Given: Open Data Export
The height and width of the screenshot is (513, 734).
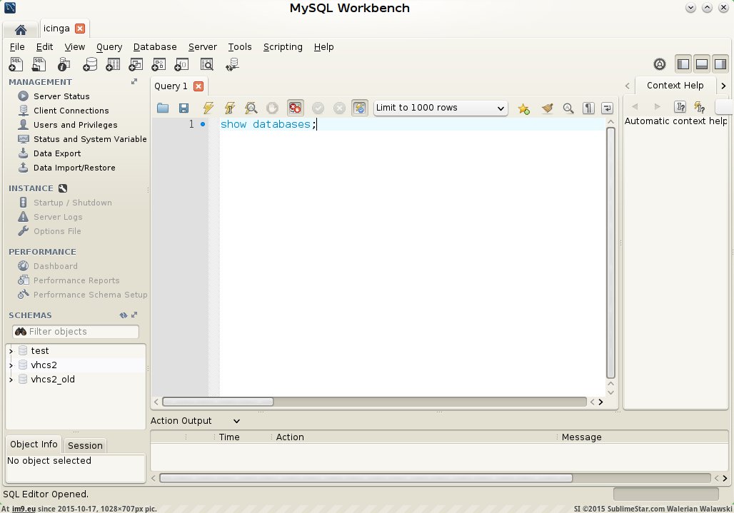Looking at the screenshot, I should [x=57, y=153].
